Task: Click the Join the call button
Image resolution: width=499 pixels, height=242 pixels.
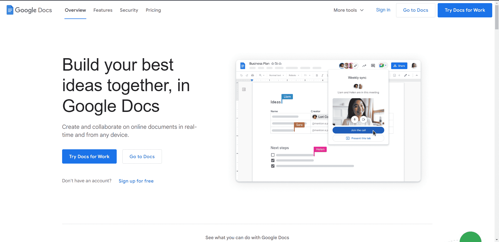Action: click(x=358, y=130)
